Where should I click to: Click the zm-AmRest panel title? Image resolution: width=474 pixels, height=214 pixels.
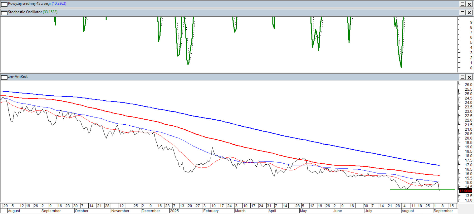coord(18,77)
